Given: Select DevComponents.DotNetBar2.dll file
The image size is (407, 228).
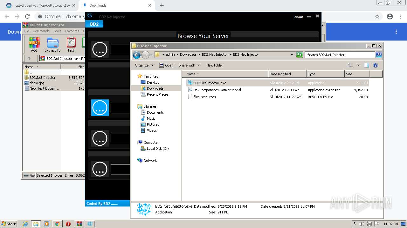Looking at the screenshot, I should click(278, 90).
